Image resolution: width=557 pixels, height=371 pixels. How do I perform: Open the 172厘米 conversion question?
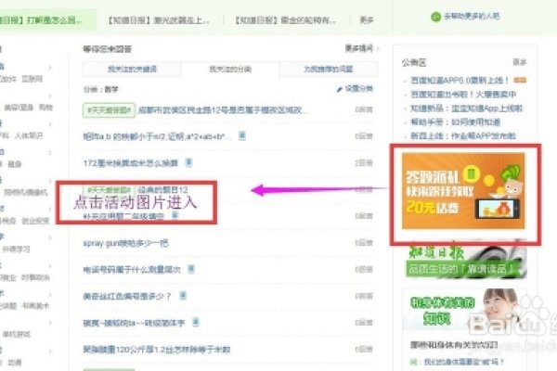click(x=130, y=163)
